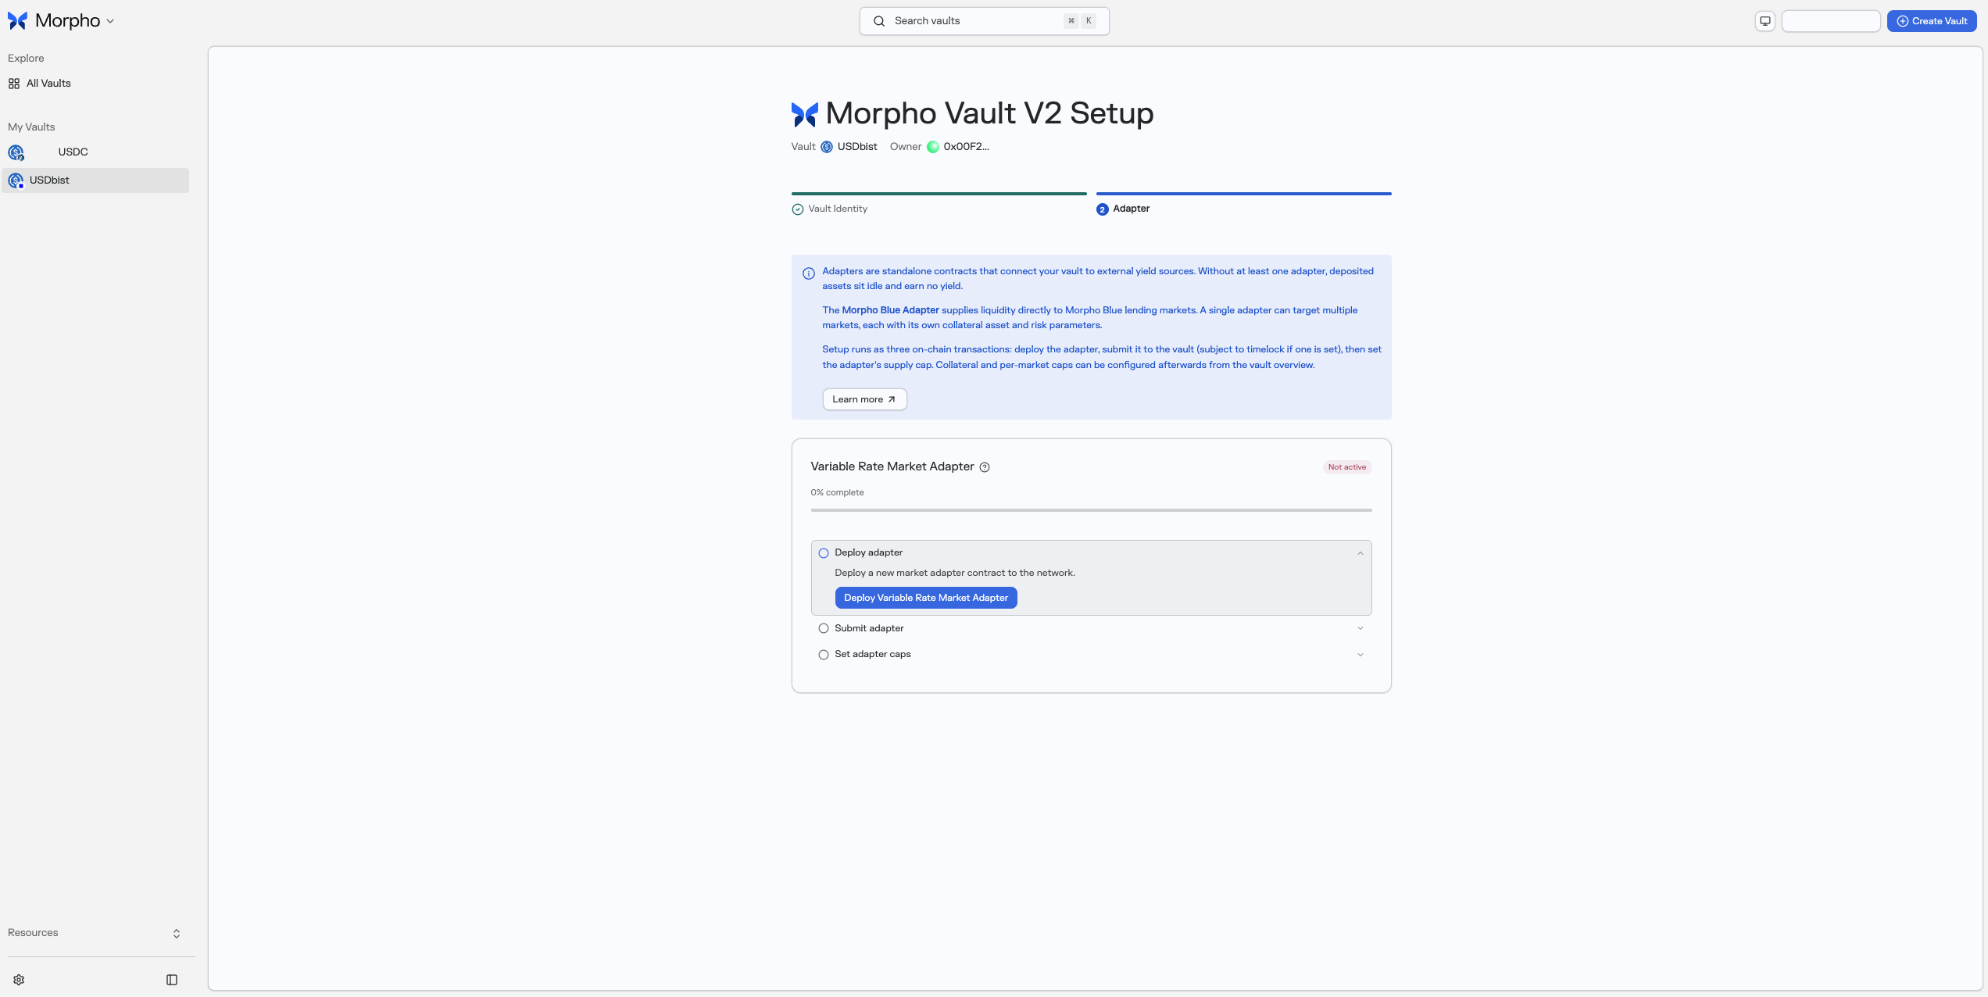The height and width of the screenshot is (997, 1988).
Task: Select the USDbist vault in sidebar
Action: tap(95, 180)
